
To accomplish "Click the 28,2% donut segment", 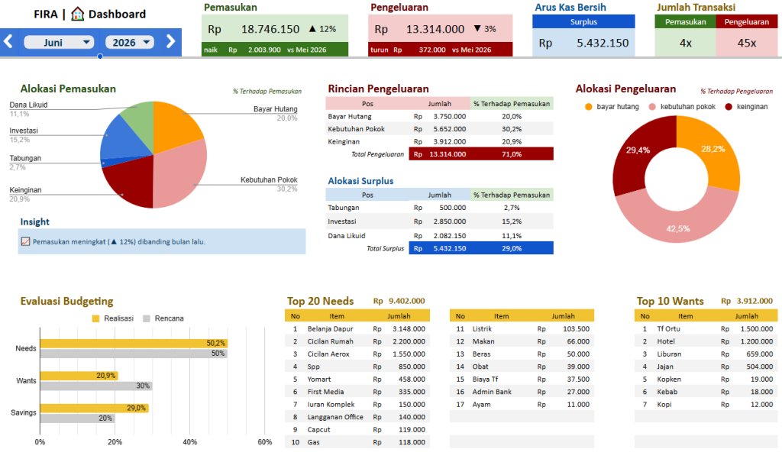I will [x=713, y=149].
